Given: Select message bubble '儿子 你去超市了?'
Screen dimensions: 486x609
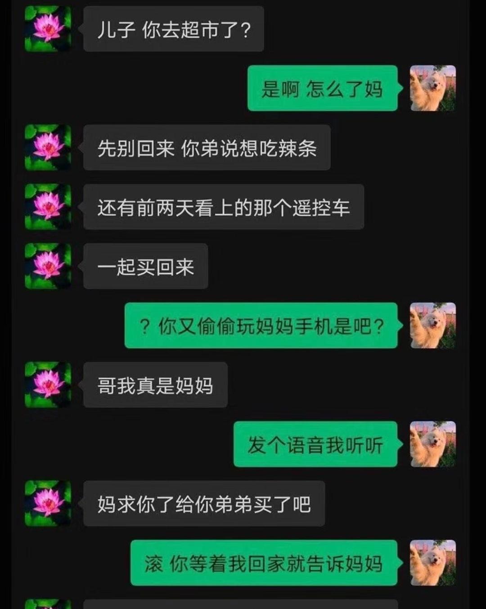Looking at the screenshot, I should click(x=174, y=29).
